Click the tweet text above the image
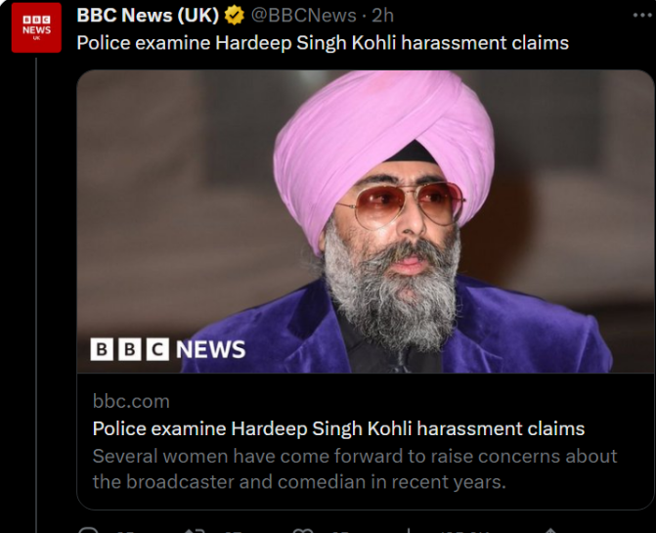This screenshot has width=656, height=533. (x=322, y=43)
